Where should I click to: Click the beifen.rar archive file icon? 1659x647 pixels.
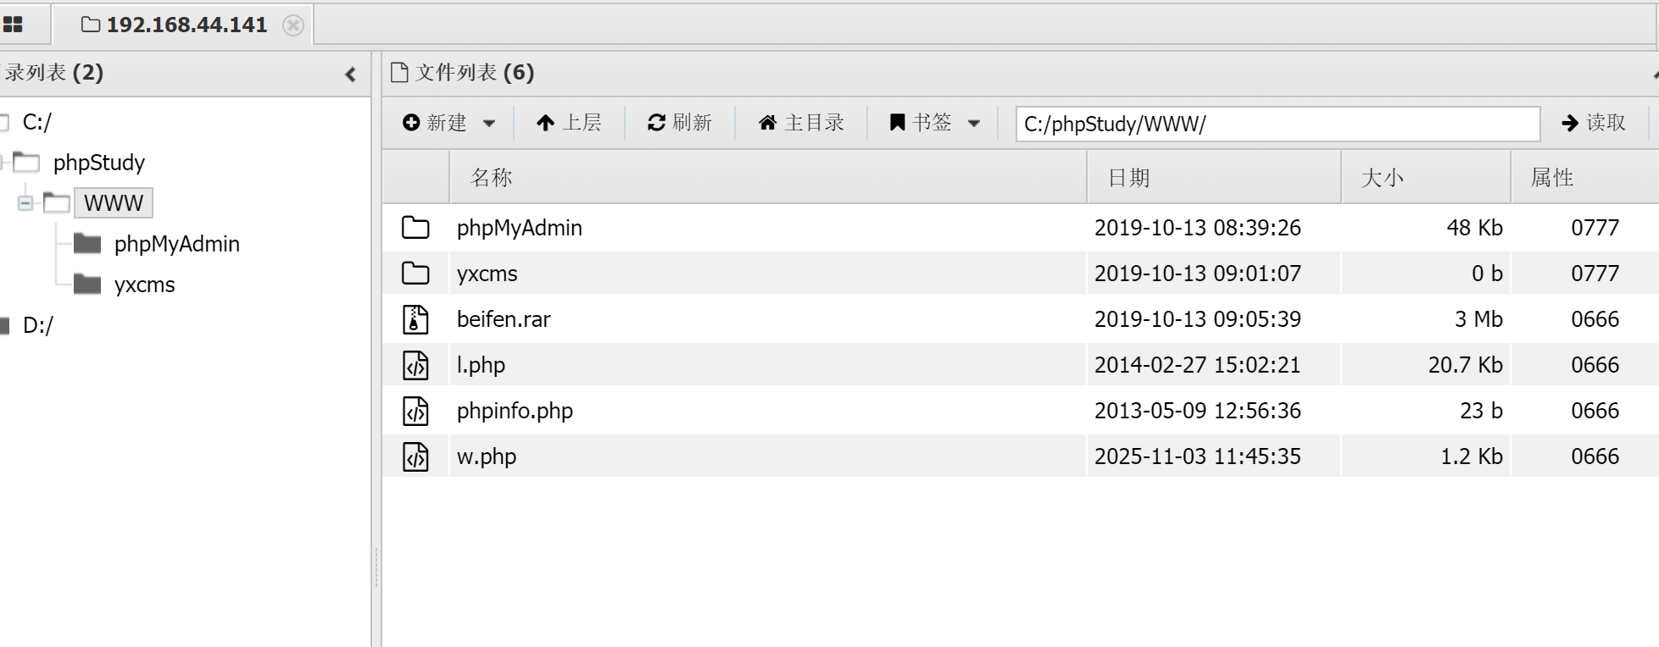[415, 319]
